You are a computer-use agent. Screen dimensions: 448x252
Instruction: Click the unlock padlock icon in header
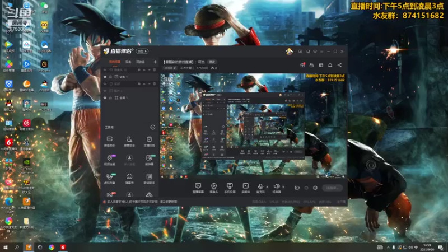pyautogui.click(x=311, y=65)
